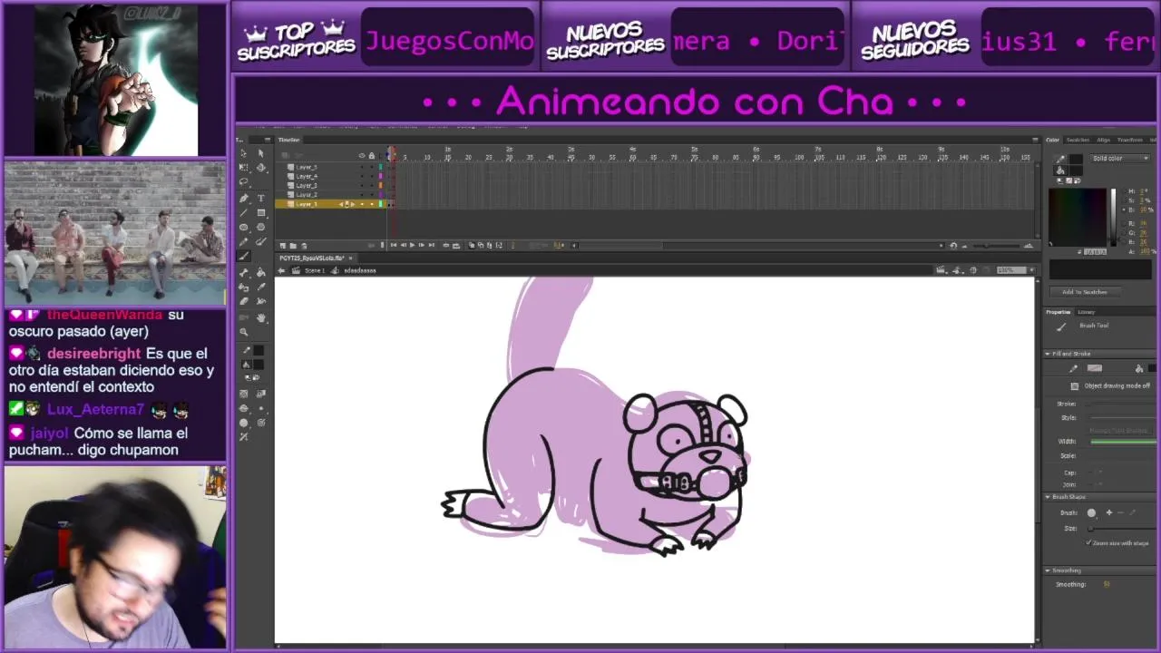Select the Subselection arrow tool
The width and height of the screenshot is (1161, 653).
tap(261, 153)
